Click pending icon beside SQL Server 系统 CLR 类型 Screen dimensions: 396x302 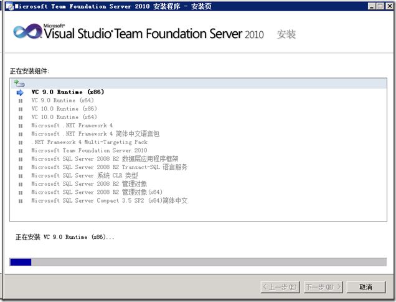point(21,176)
